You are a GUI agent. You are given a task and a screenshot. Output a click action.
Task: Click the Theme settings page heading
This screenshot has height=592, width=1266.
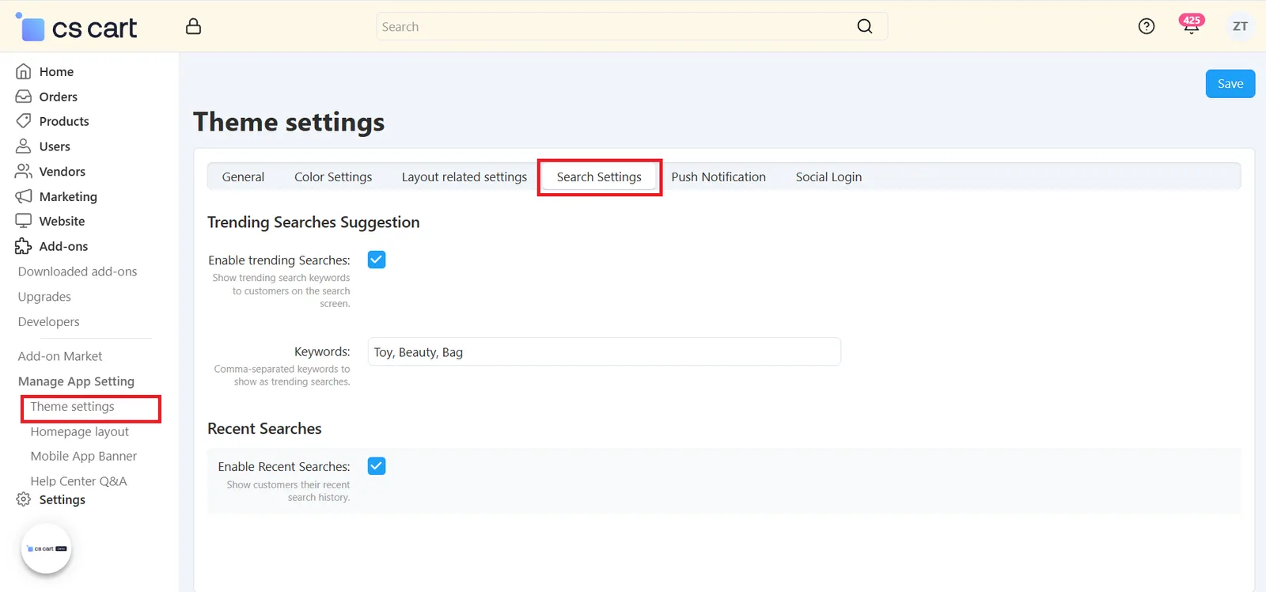(x=289, y=122)
